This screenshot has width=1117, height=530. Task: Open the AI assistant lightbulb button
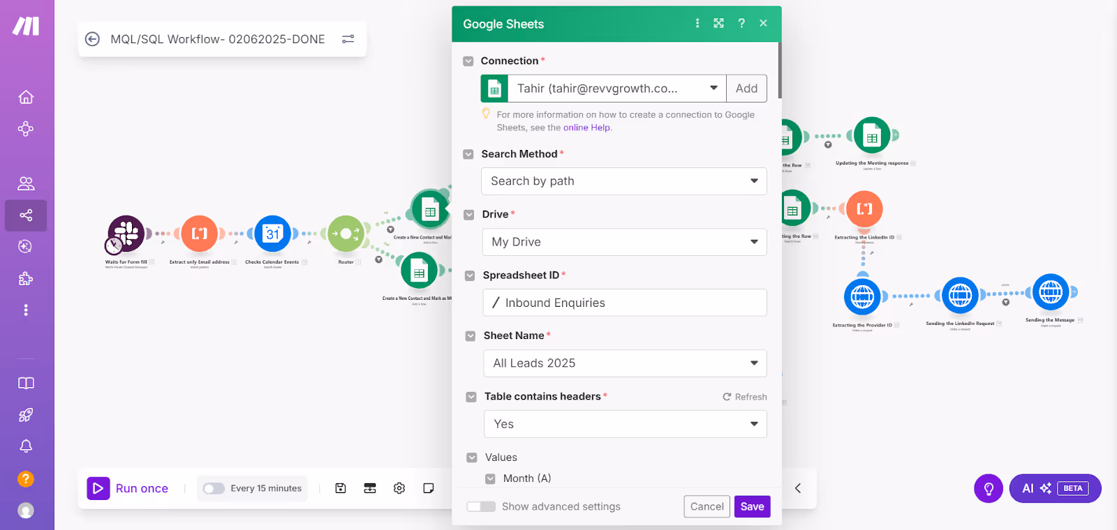989,488
